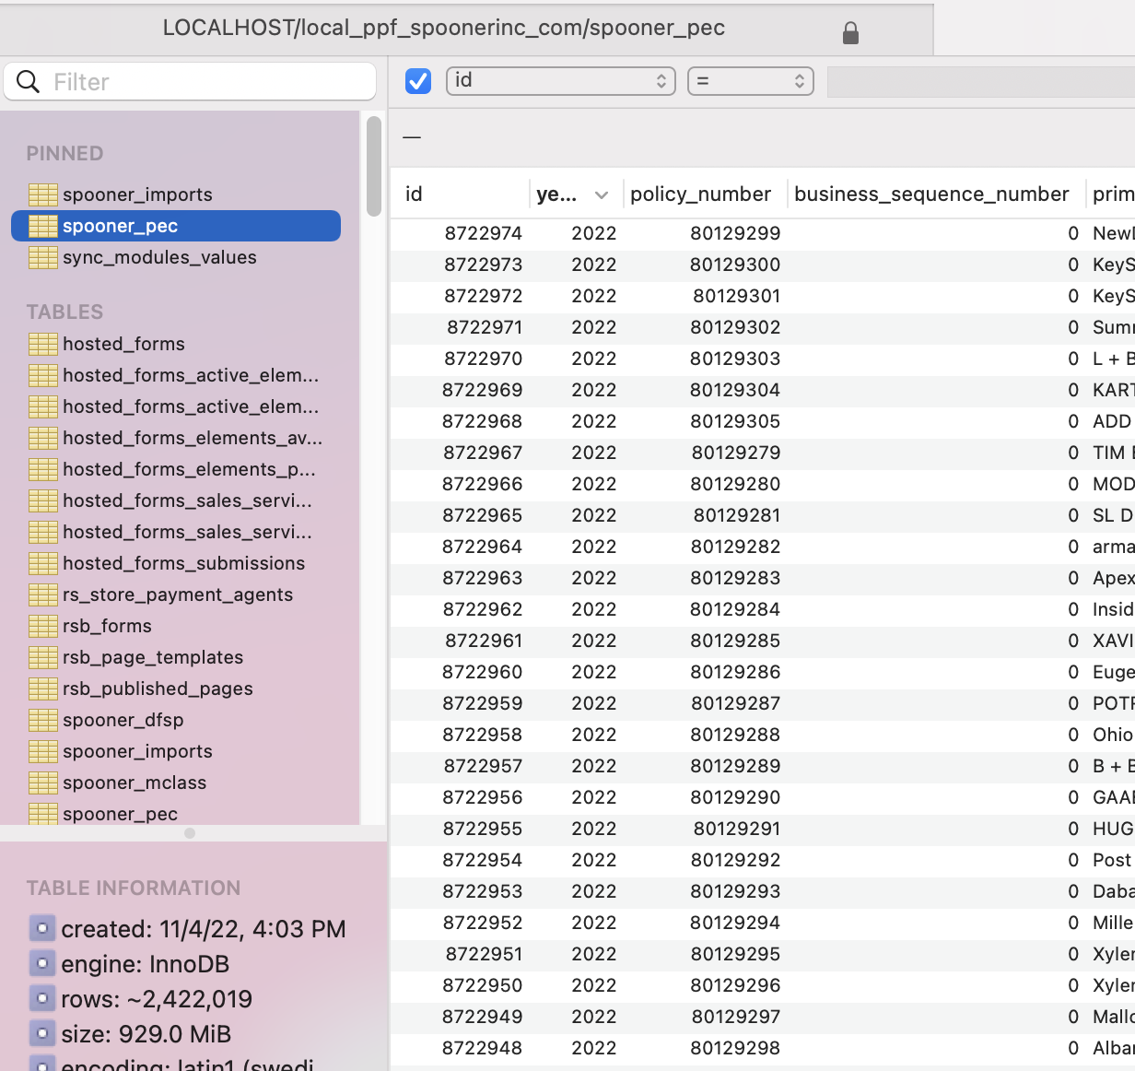Open the equals operator dropdown
1135x1071 pixels.
[x=750, y=81]
